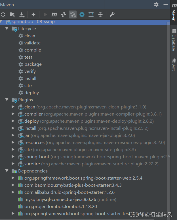This screenshot has width=177, height=220.
Task: Collapse springboot_08_ssmp project node
Action: pos(1,21)
